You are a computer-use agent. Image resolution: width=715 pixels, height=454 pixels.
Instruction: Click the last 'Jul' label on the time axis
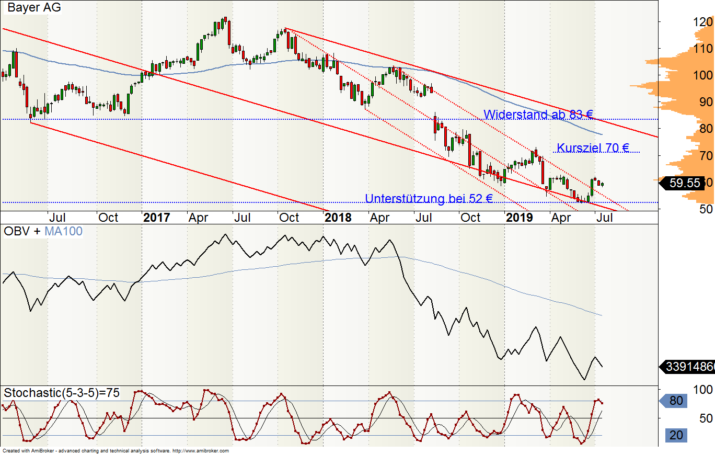[604, 217]
